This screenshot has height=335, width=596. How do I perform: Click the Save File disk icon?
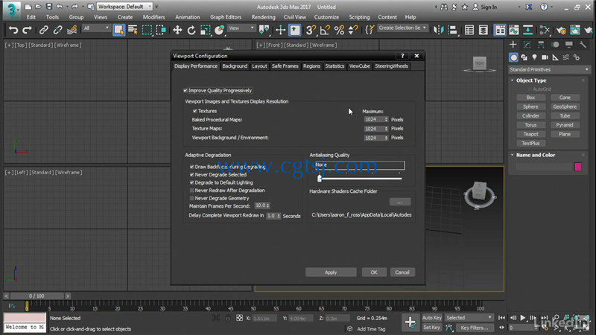click(49, 7)
